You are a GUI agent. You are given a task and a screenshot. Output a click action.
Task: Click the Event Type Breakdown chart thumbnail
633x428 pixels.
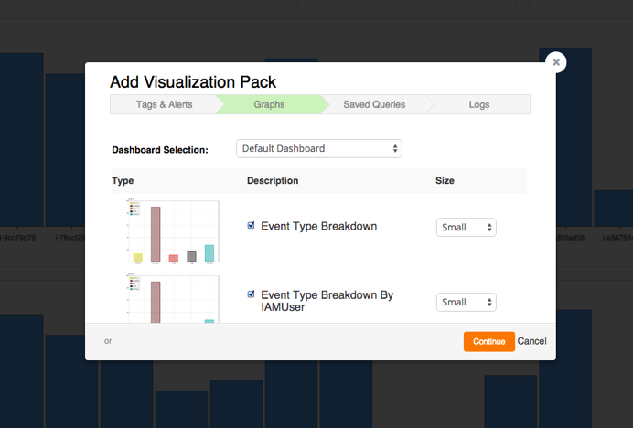[168, 232]
